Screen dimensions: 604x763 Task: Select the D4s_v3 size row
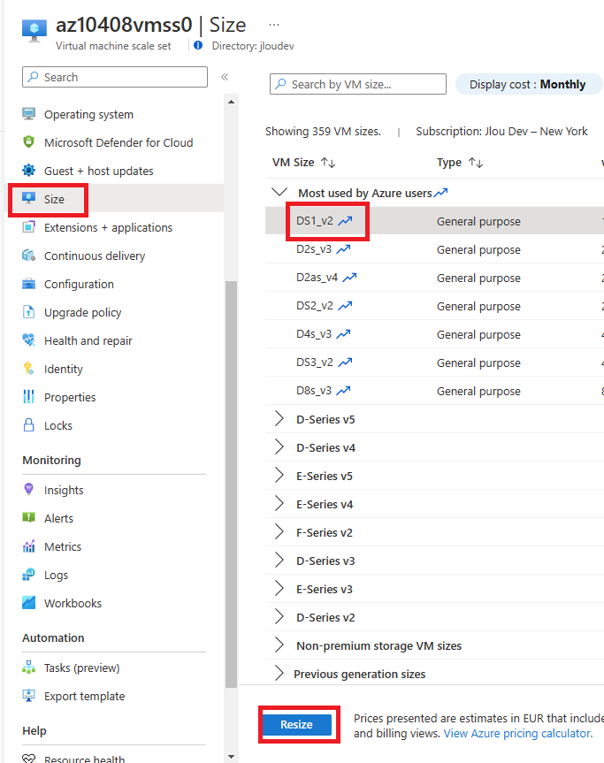(434, 334)
